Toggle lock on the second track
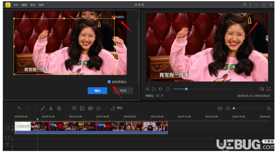 tap(12, 139)
